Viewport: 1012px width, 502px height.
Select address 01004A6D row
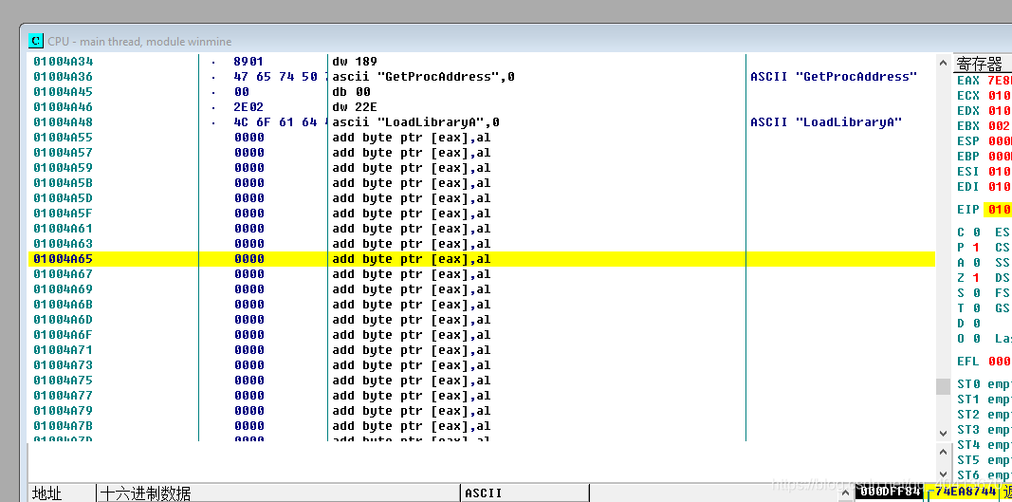pyautogui.click(x=64, y=320)
